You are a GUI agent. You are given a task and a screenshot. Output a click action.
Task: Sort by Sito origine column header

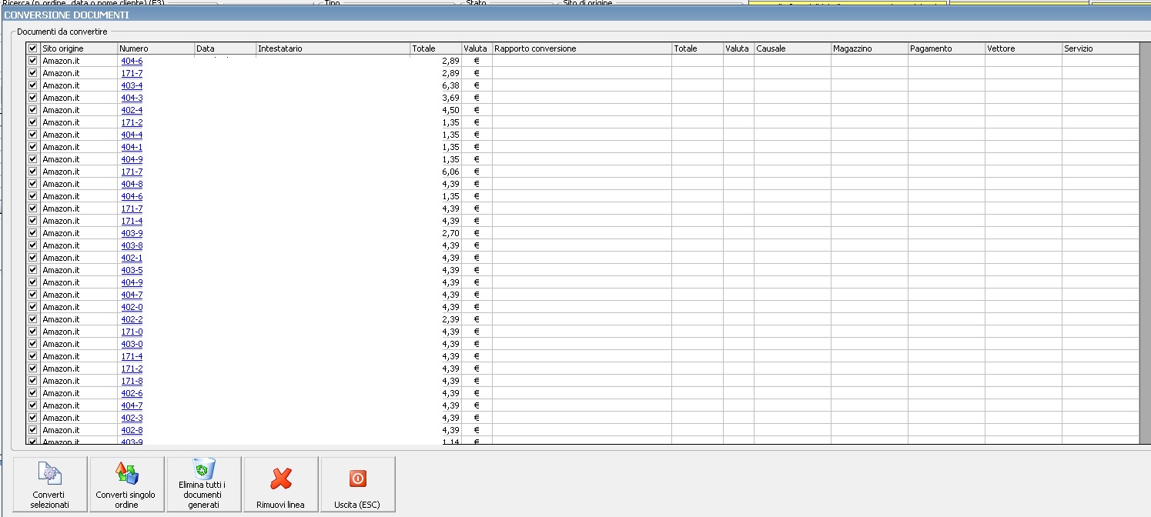[x=79, y=48]
